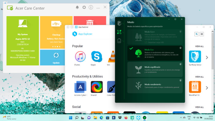This screenshot has height=121, width=215.
Task: Click the App Explorer logo link
Action: click(x=82, y=34)
